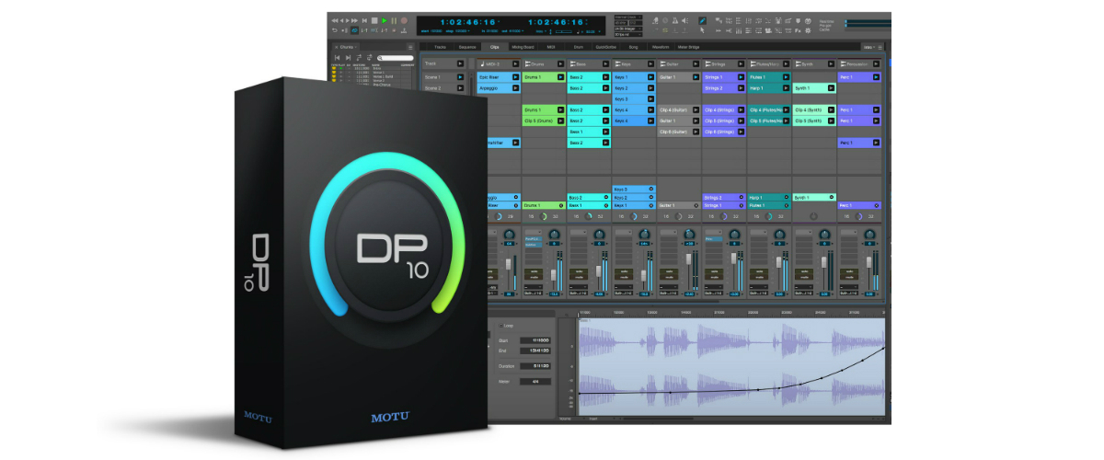Trigger Scene 1 play button

[x=460, y=77]
